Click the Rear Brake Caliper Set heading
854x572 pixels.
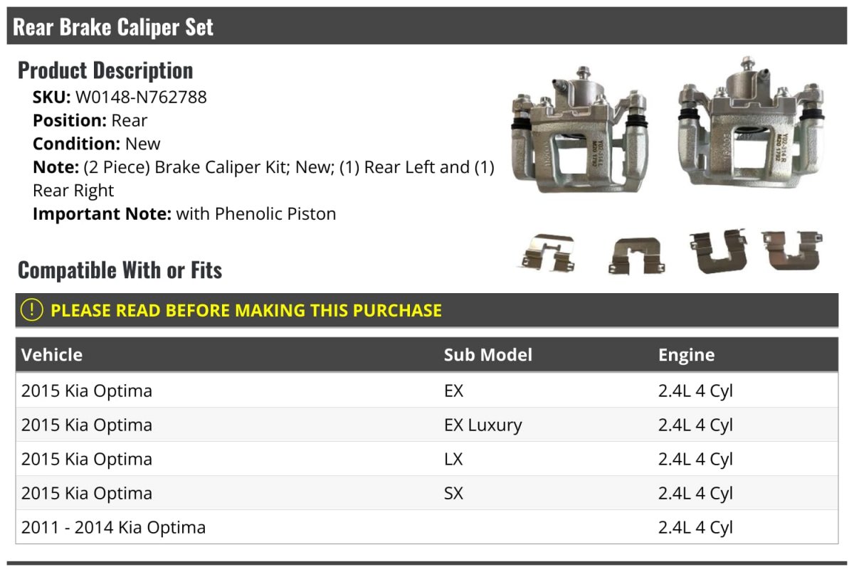click(113, 27)
